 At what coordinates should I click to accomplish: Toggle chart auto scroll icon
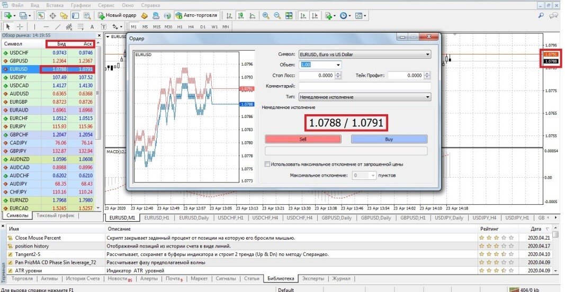(303, 15)
